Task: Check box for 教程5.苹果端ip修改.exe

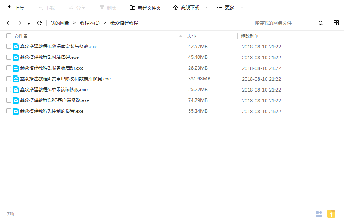Action: click(8, 89)
